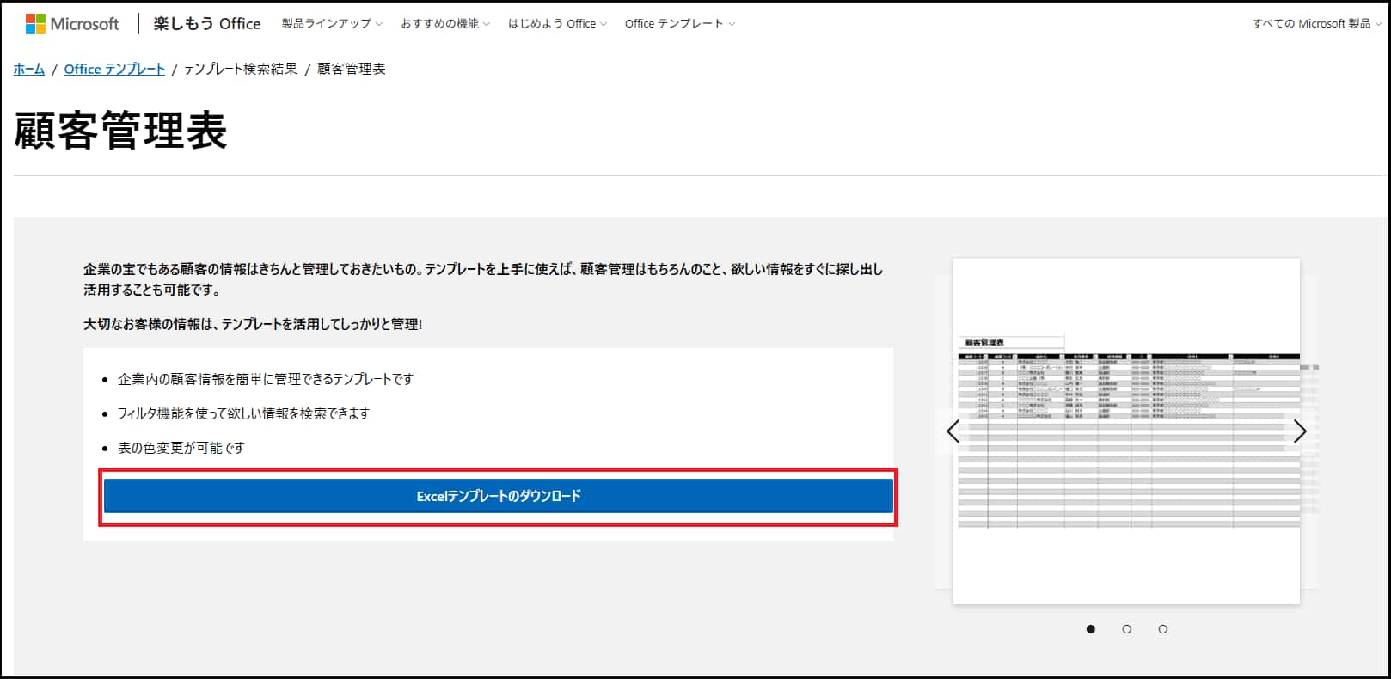Viewport: 1391px width, 679px height.
Task: Click テンプレート検索結果 breadcrumb text
Action: click(x=241, y=69)
